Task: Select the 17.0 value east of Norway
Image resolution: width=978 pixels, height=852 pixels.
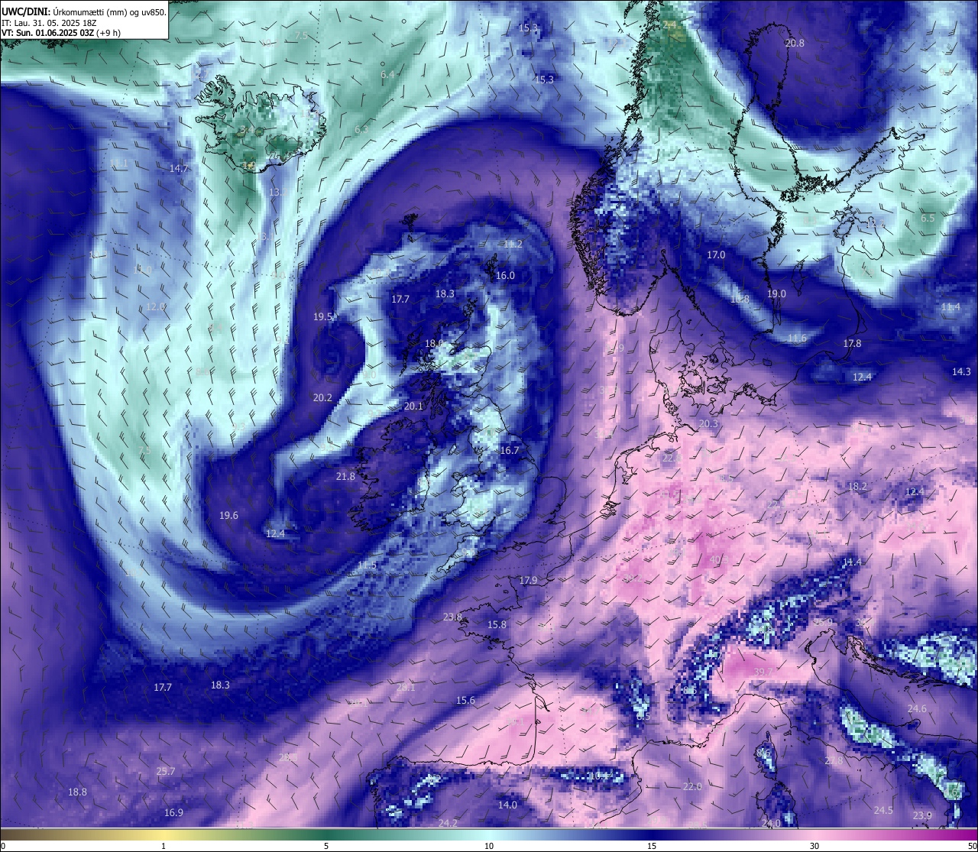Action: [x=716, y=255]
